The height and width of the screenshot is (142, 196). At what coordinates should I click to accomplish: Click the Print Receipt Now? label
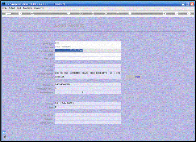click(45, 89)
